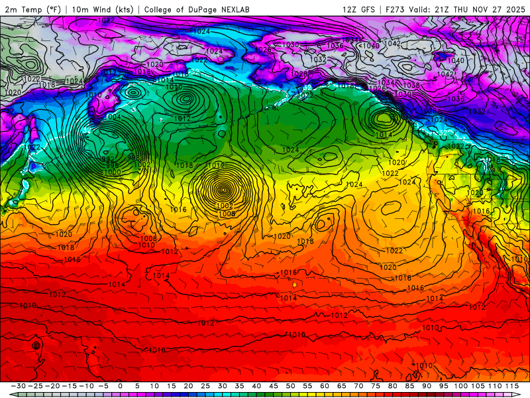Click the 998 isobar label
The width and height of the screenshot is (530, 398).
tap(134, 157)
